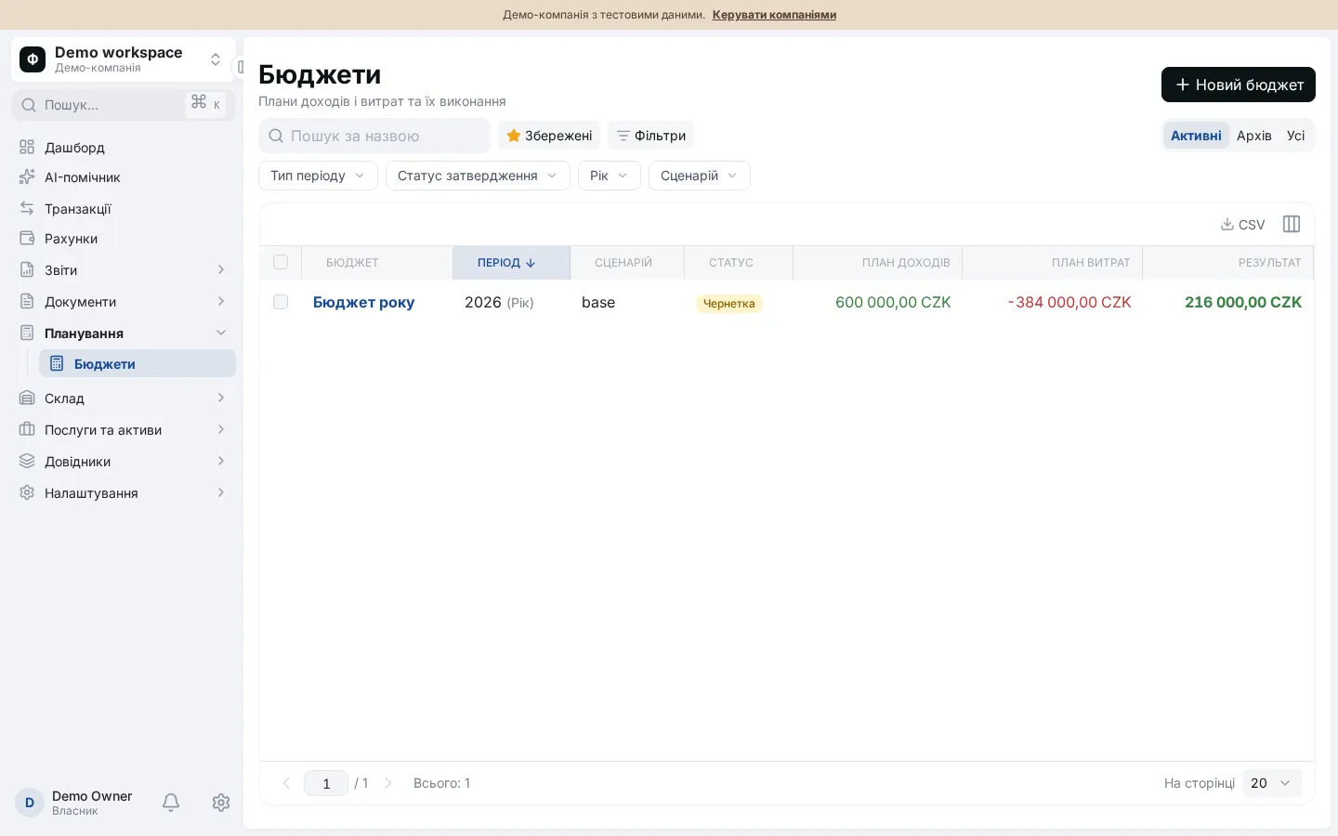Select all budgets with header checkbox
This screenshot has width=1338, height=836.
pyautogui.click(x=281, y=262)
